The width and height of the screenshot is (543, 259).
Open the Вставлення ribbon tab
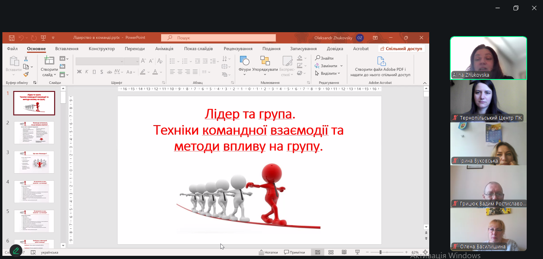point(67,49)
